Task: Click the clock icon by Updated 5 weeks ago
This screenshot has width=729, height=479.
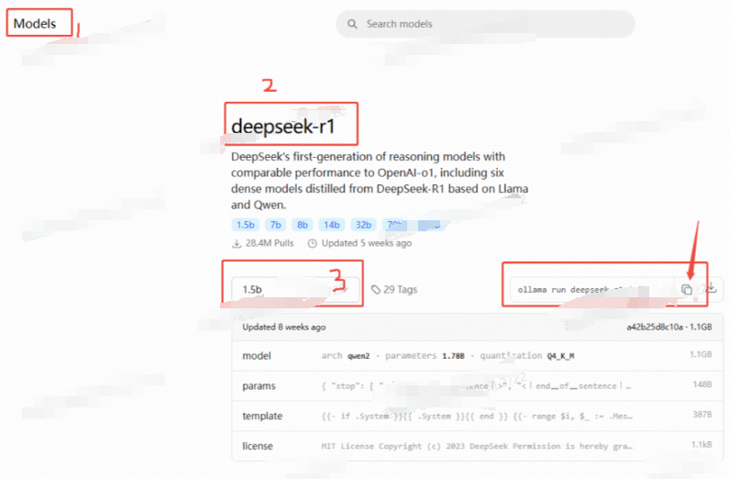Action: coord(313,243)
